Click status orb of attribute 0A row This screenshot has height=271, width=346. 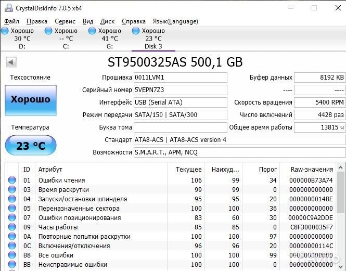pyautogui.click(x=12, y=236)
